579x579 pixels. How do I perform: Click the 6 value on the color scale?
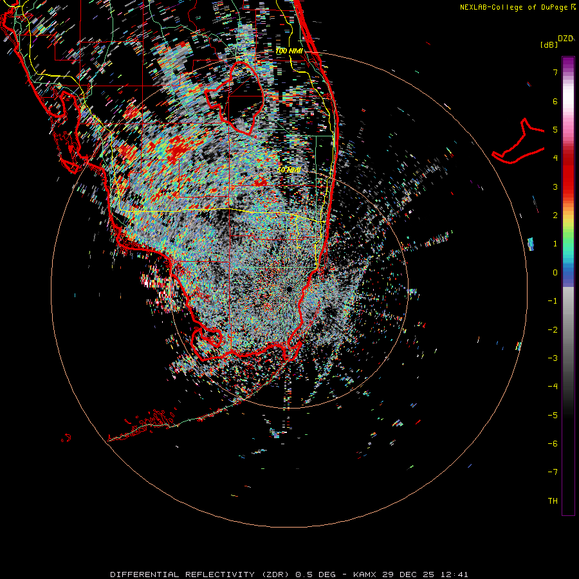pyautogui.click(x=555, y=101)
